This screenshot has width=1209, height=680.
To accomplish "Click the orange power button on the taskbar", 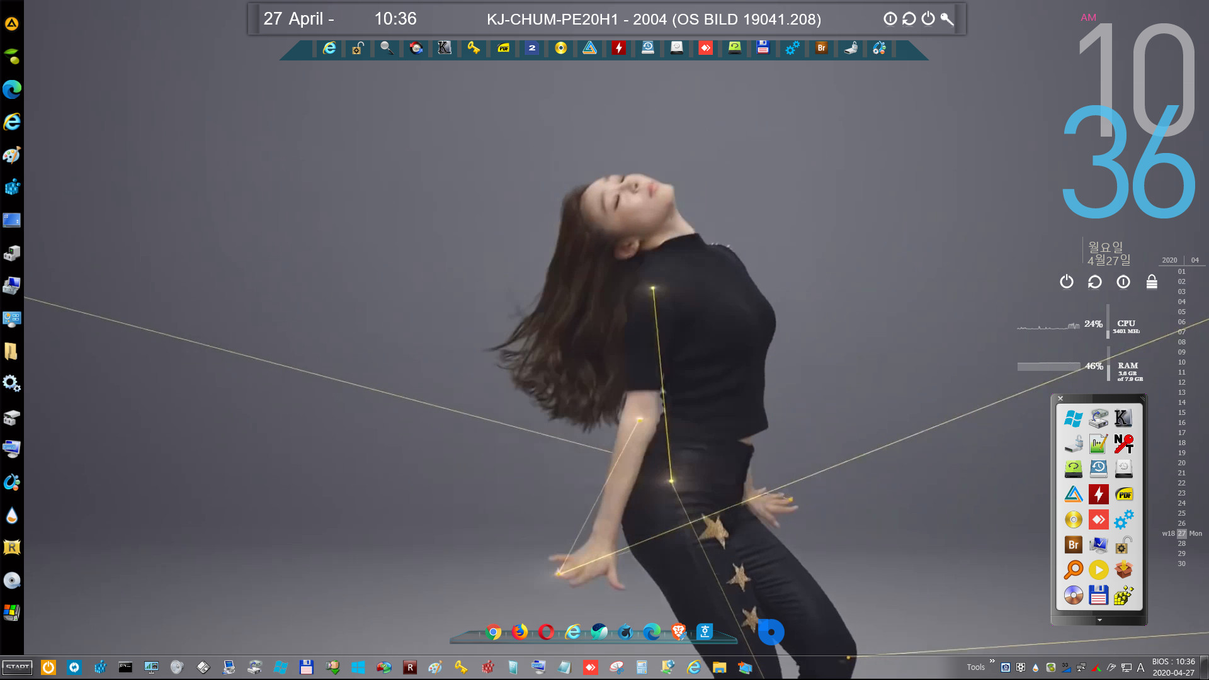I will (48, 667).
